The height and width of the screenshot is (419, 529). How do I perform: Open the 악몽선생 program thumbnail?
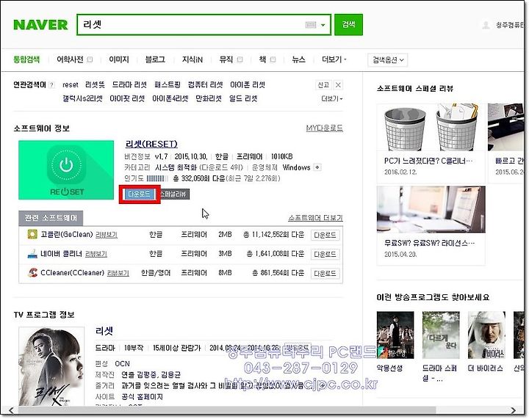tap(395, 335)
